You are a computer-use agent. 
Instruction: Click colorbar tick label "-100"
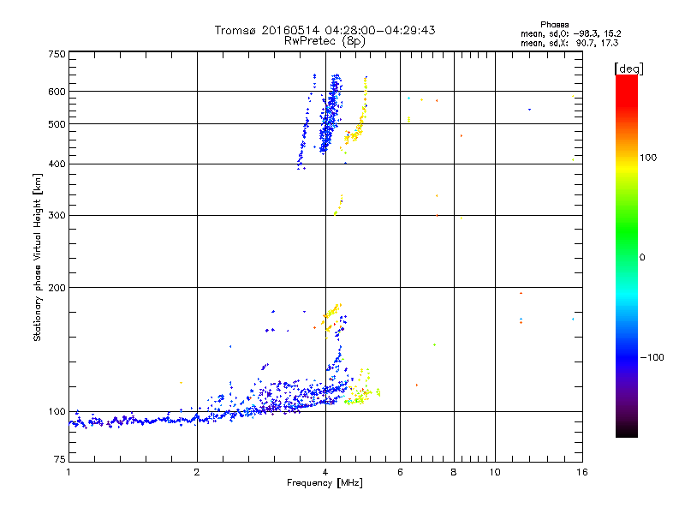tap(652, 357)
